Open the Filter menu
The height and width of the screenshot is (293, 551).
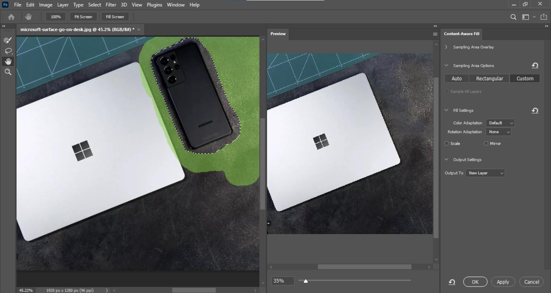pyautogui.click(x=111, y=5)
